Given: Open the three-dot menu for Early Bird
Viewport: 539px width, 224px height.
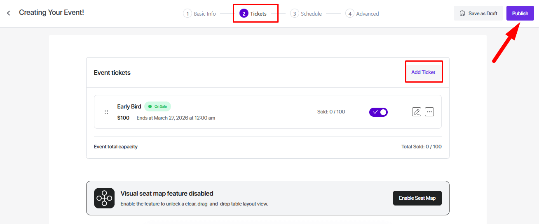Looking at the screenshot, I should tap(429, 112).
